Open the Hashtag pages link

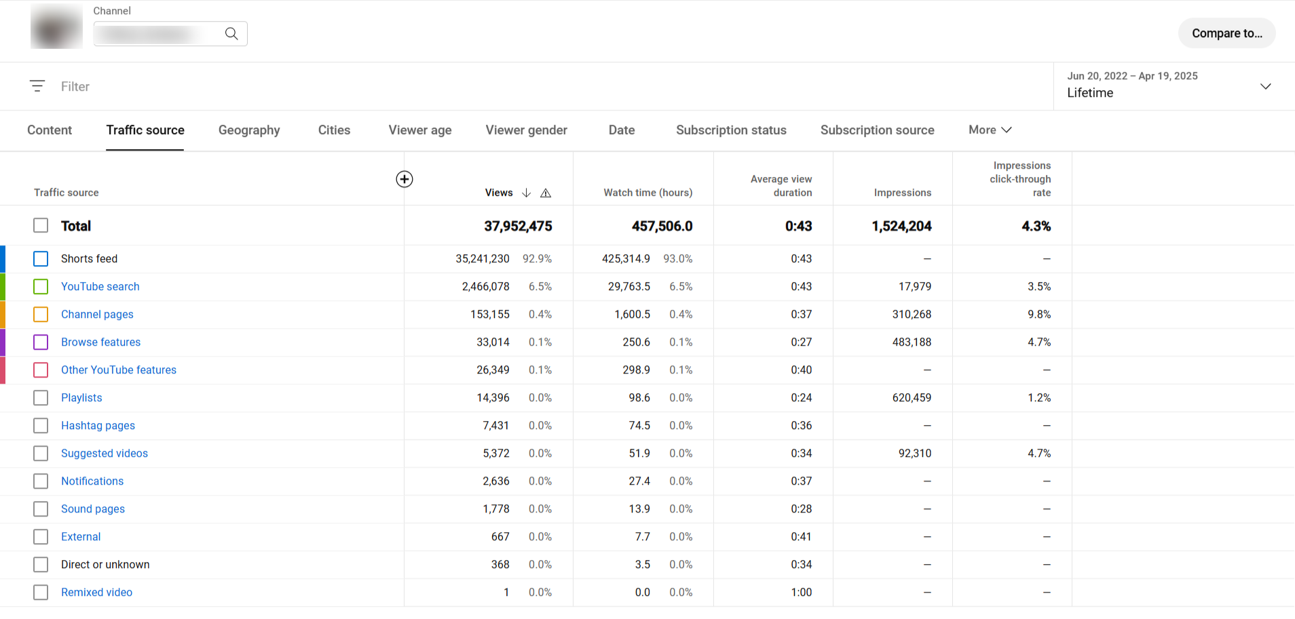click(x=98, y=425)
